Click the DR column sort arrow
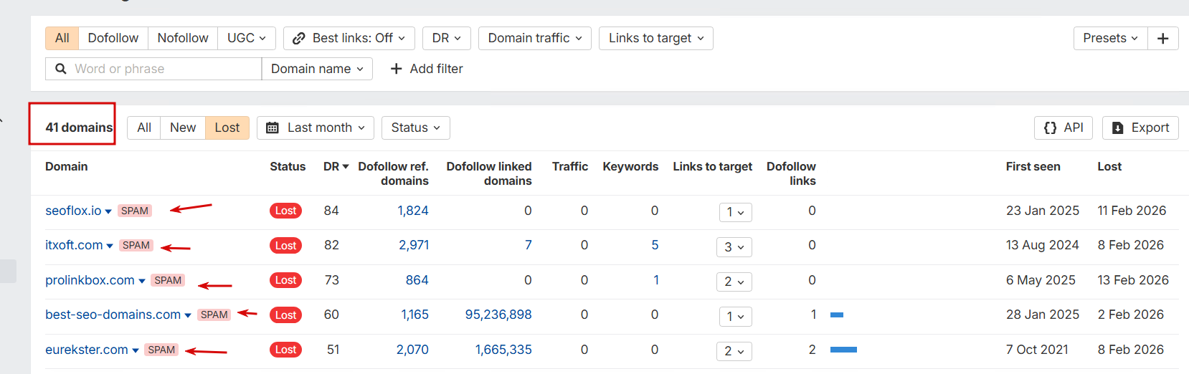1189x374 pixels. (x=346, y=166)
